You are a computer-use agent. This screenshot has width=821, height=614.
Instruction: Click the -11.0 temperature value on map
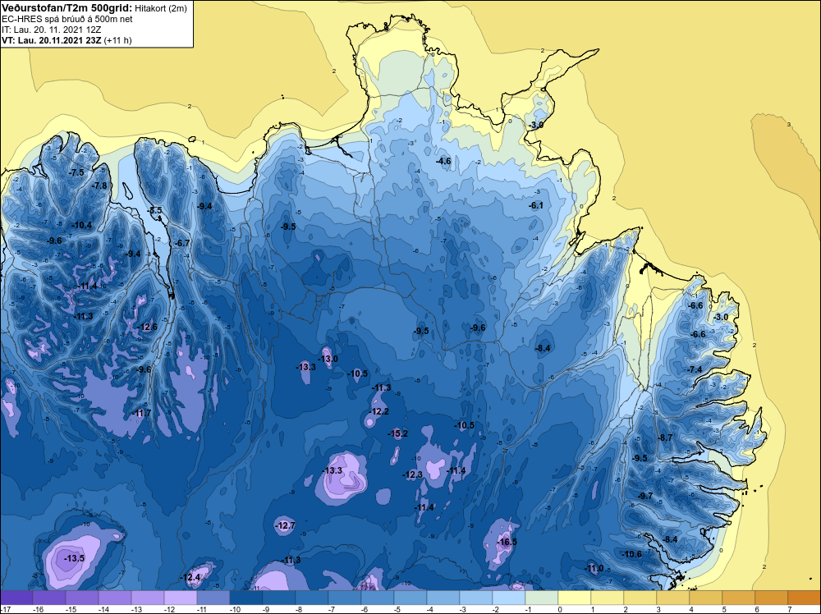point(594,569)
